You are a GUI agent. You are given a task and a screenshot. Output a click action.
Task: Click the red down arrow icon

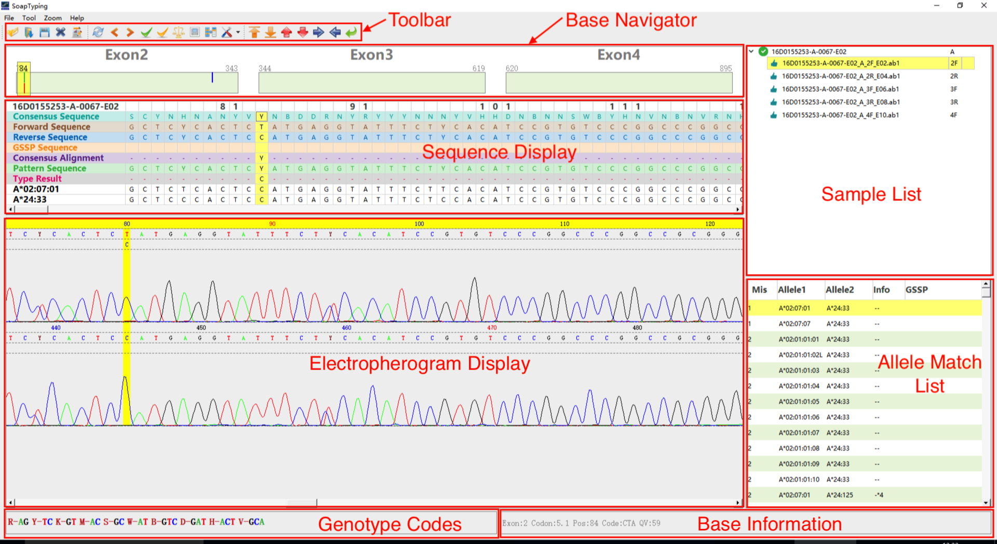(x=303, y=32)
